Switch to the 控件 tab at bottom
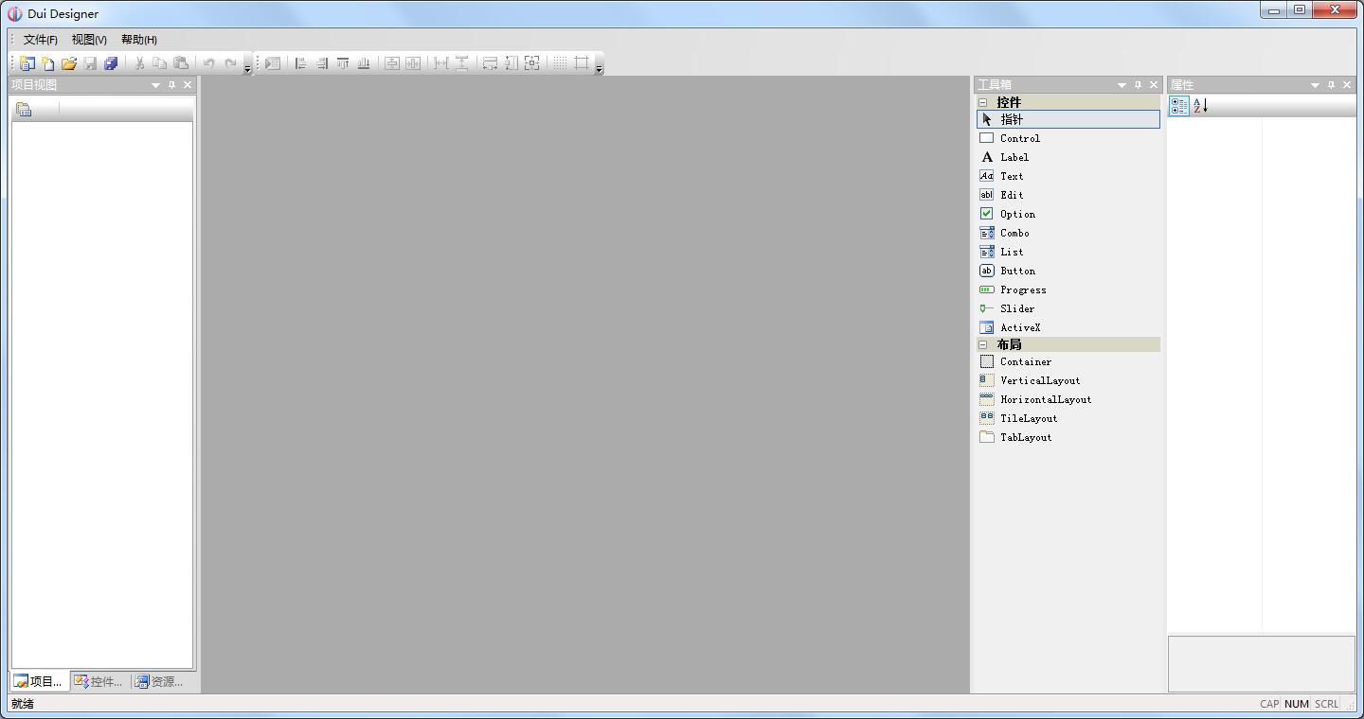This screenshot has width=1364, height=719. coord(99,681)
